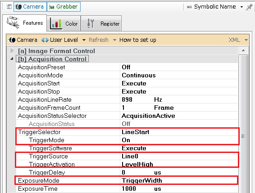Click the Refresh button
Viewport: 255px width, 193px height.
coord(99,40)
